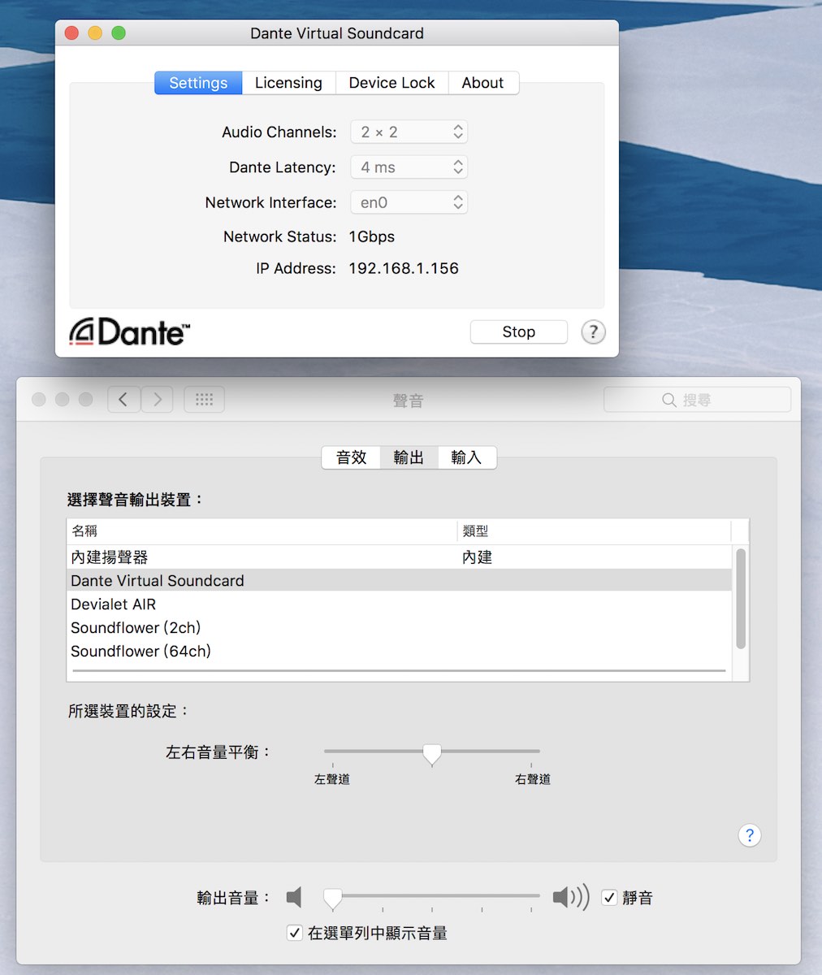Click the 右聲道 label

coord(533,779)
